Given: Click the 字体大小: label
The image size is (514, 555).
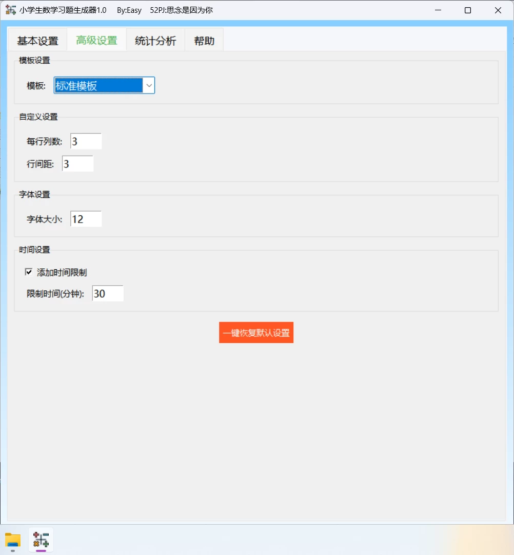Looking at the screenshot, I should (x=45, y=219).
